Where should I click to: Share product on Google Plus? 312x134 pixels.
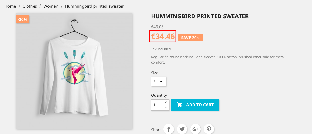195,129
